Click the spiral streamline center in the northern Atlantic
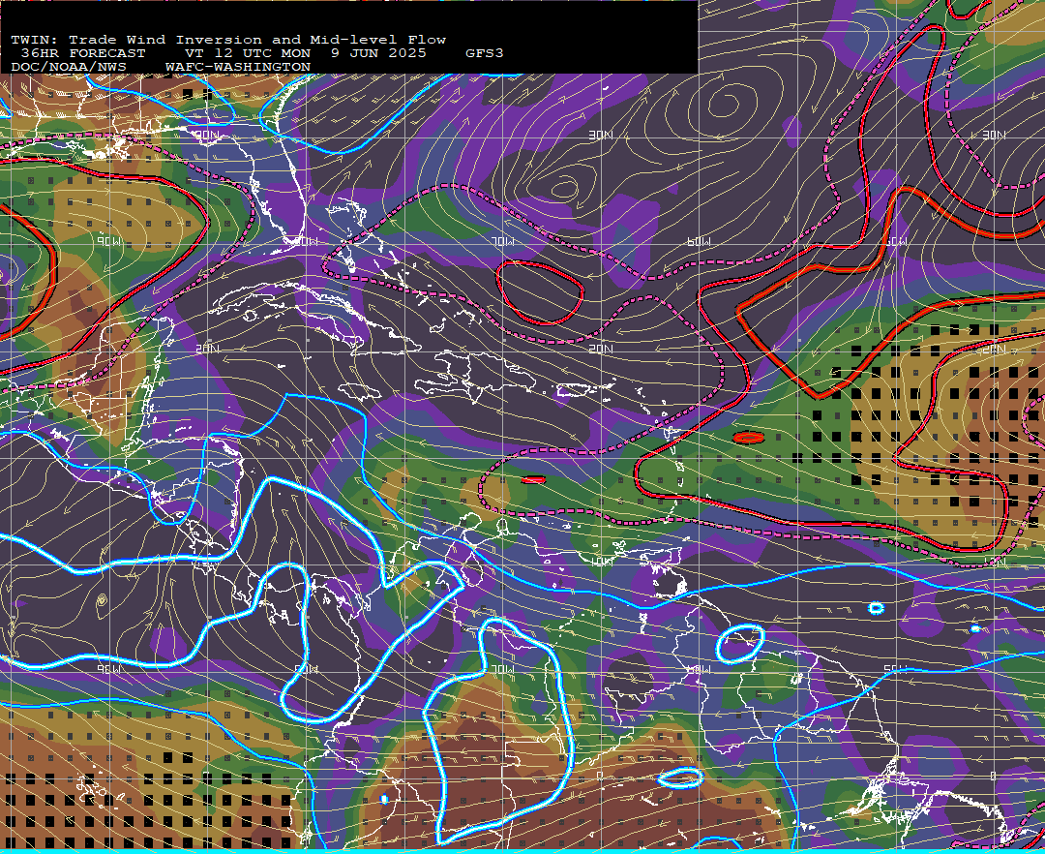 click(x=726, y=105)
